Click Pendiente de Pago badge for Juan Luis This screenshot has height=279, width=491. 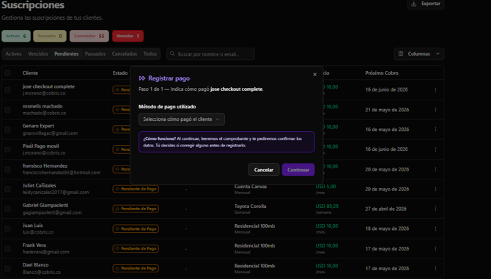(x=136, y=228)
